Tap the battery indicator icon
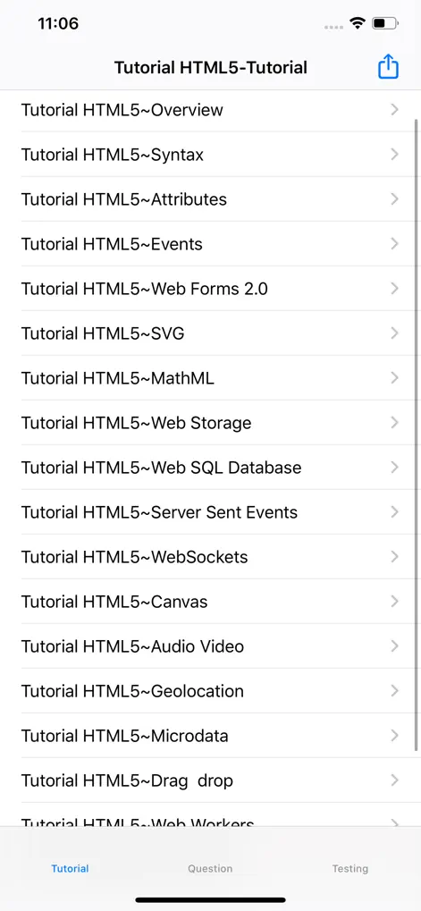Screen dimensions: 421x911 [x=385, y=24]
